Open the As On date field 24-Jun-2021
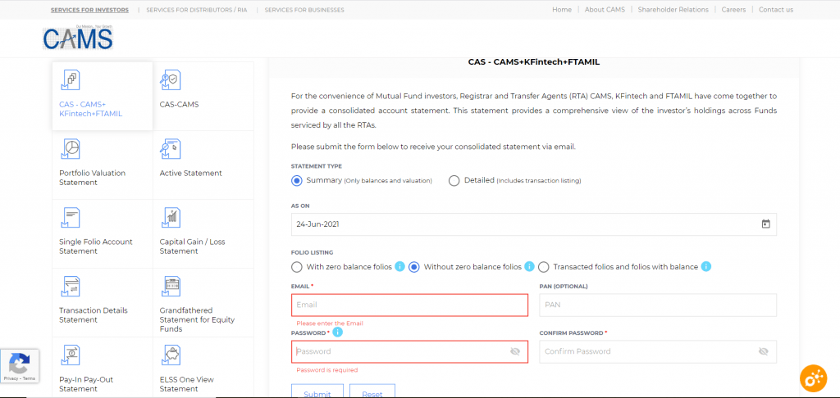Screen dimensions: 840x398 (533, 224)
